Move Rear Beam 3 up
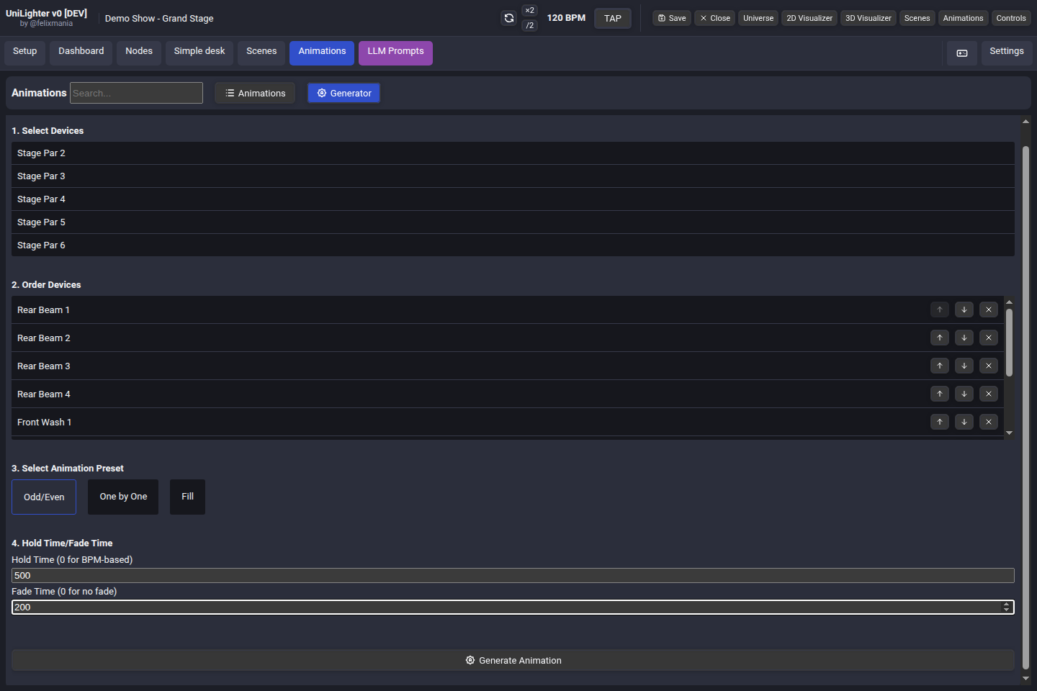 [940, 366]
